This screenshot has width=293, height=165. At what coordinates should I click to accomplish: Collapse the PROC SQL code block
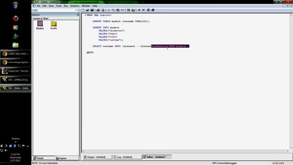85,15
